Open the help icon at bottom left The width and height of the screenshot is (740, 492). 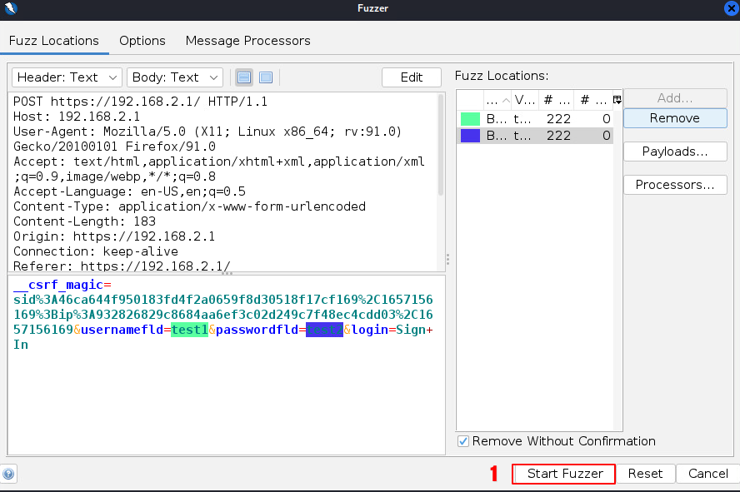[x=8, y=475]
